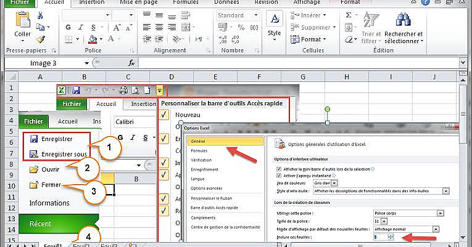Click the Sigma AutoSum icon
Screen dimensions: 472x247
(x=349, y=15)
